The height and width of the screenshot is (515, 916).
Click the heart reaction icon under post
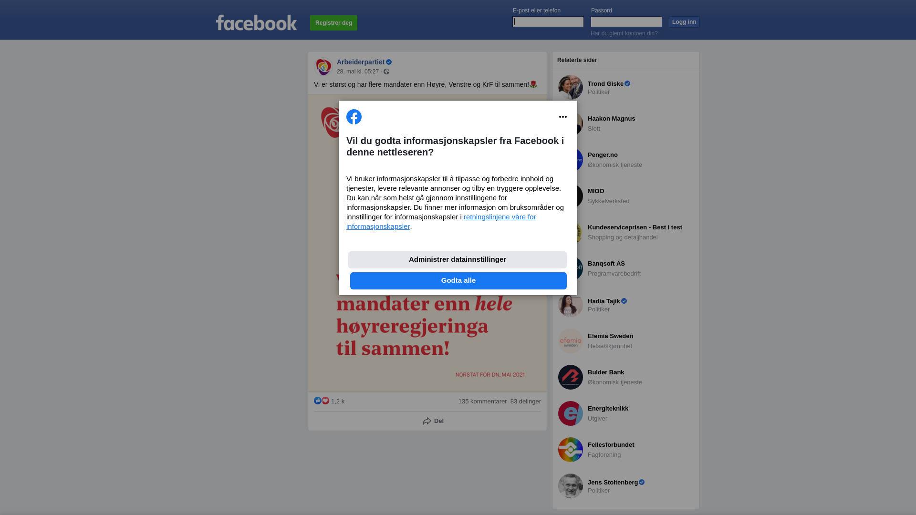(325, 401)
